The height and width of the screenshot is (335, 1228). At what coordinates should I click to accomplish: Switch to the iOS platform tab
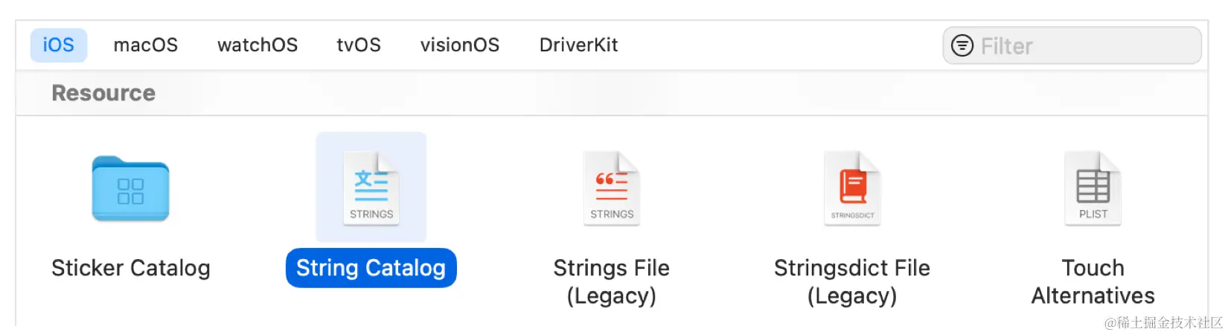pyautogui.click(x=59, y=45)
